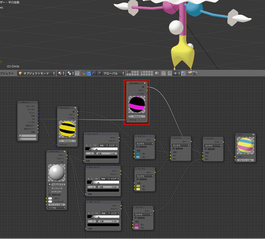Toggle manipulate center points button
Image resolution: width=265 pixels, height=239 pixels.
click(x=77, y=73)
